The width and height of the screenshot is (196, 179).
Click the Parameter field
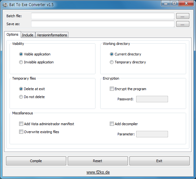point(152,134)
